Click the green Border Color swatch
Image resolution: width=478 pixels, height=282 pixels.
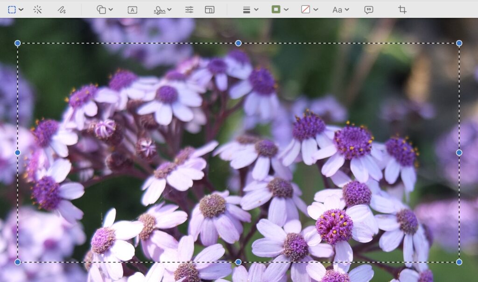tap(276, 9)
